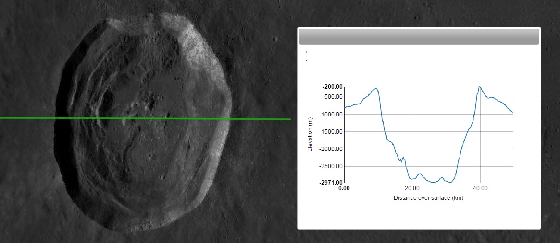The image size is (560, 243).
Task: Click the "20.00" distance axis label
Action: 412,188
